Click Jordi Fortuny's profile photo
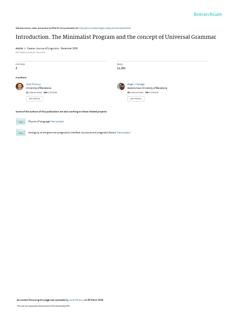234x313 pixels. click(x=19, y=87)
